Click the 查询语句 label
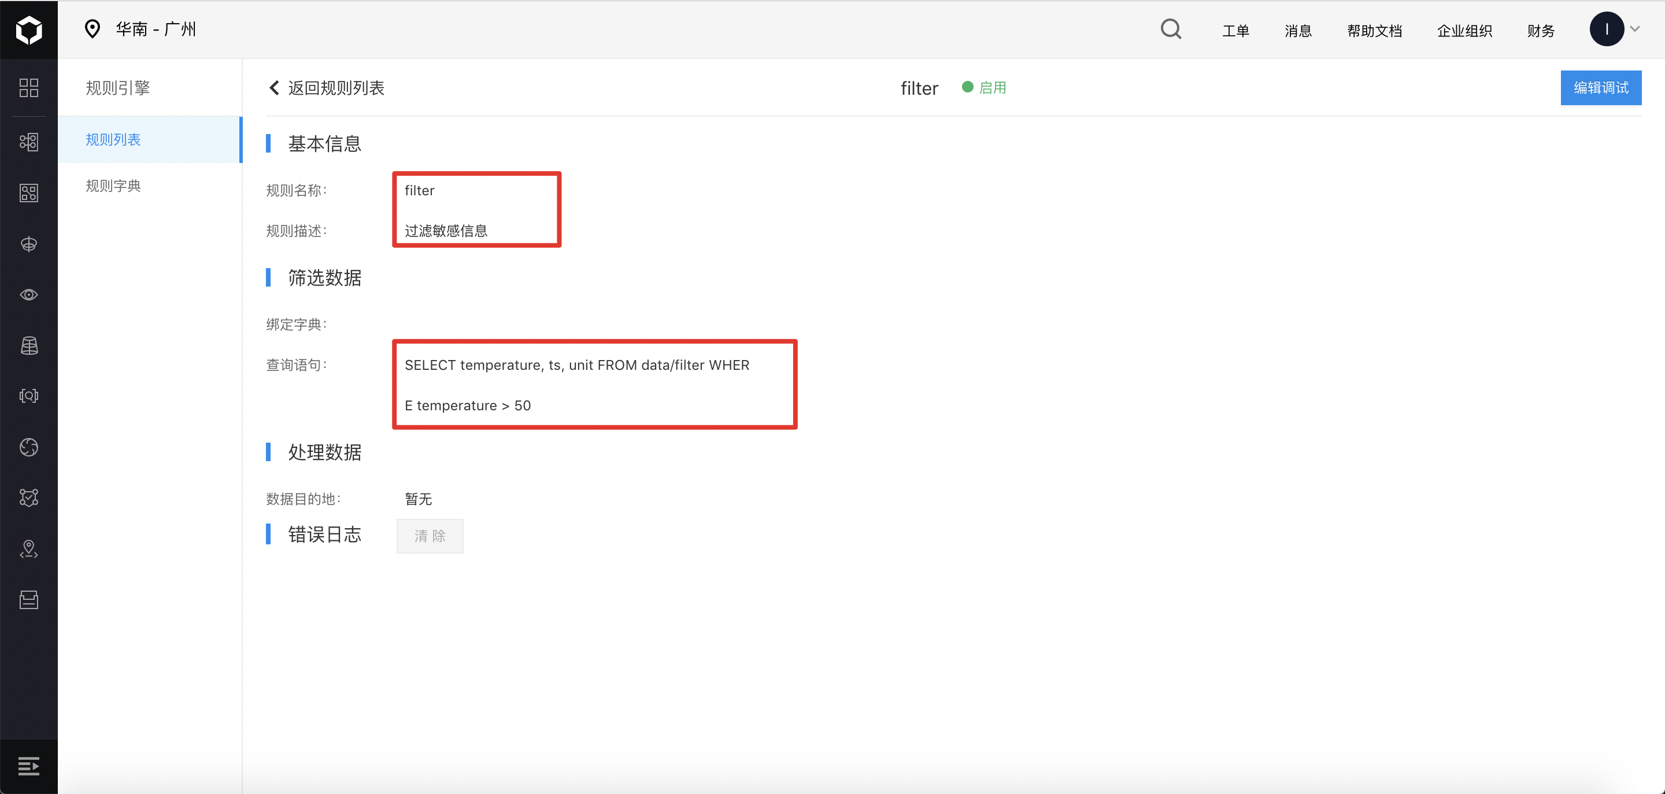 click(x=297, y=365)
